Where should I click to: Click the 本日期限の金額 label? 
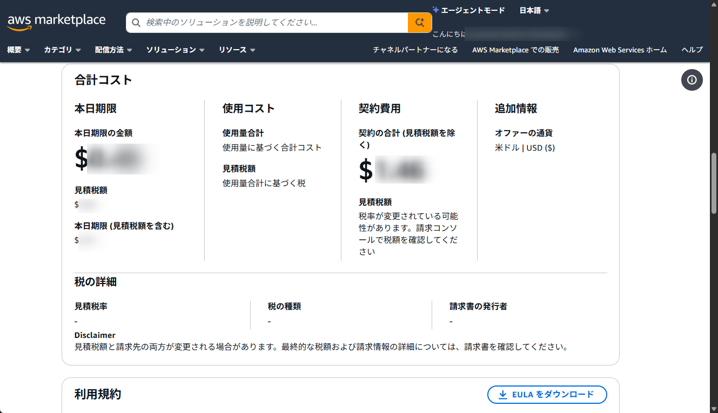pos(104,133)
